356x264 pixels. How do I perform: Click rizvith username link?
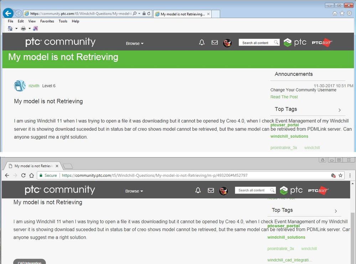pos(34,86)
